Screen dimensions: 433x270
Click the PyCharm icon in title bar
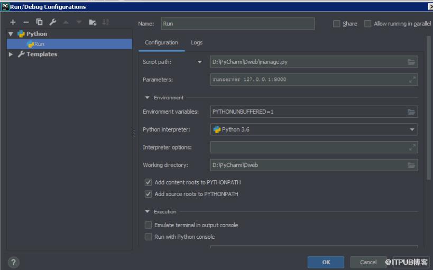[x=5, y=7]
